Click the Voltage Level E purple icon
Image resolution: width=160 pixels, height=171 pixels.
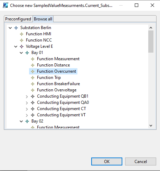point(21,46)
